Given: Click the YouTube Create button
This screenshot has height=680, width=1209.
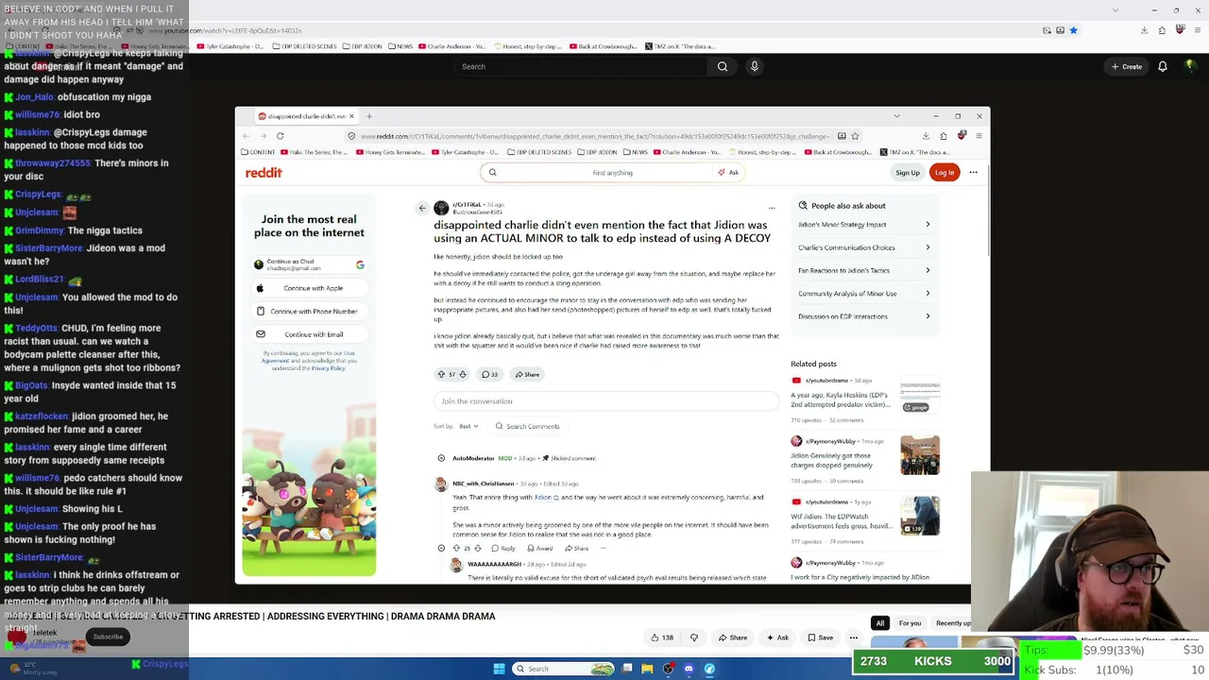Looking at the screenshot, I should 1127,66.
